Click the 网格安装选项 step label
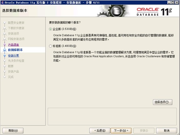 pos(16,39)
